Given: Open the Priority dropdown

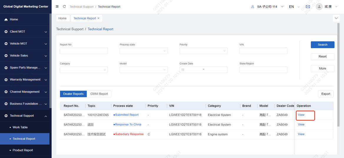Looking at the screenshot, I should pos(203,51).
